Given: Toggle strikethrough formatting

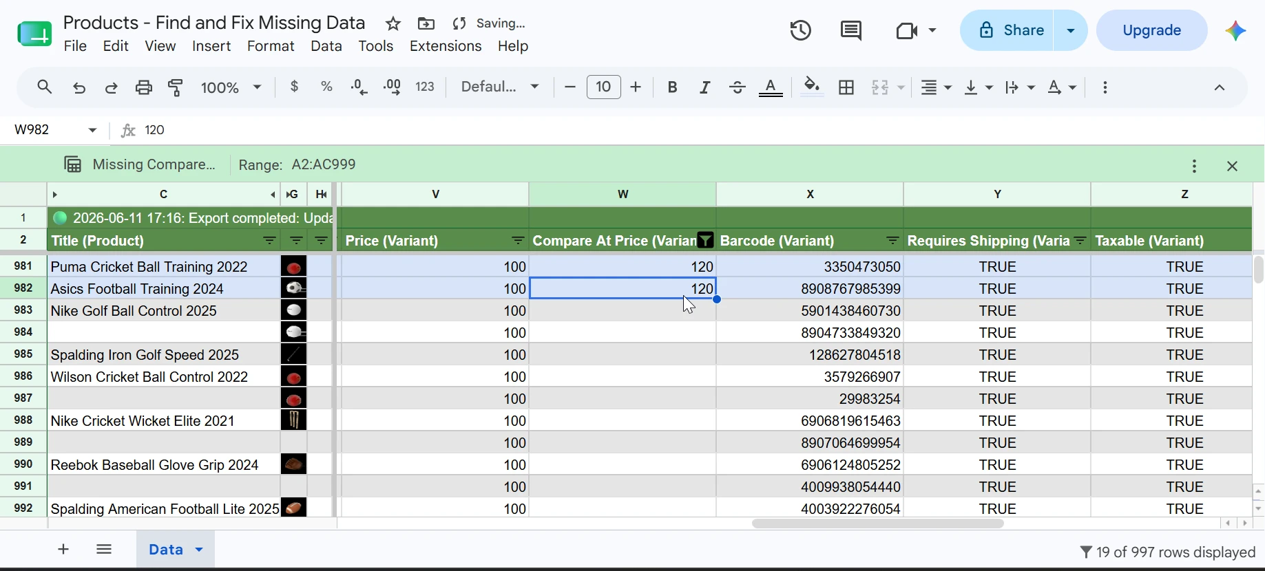Looking at the screenshot, I should click(738, 87).
